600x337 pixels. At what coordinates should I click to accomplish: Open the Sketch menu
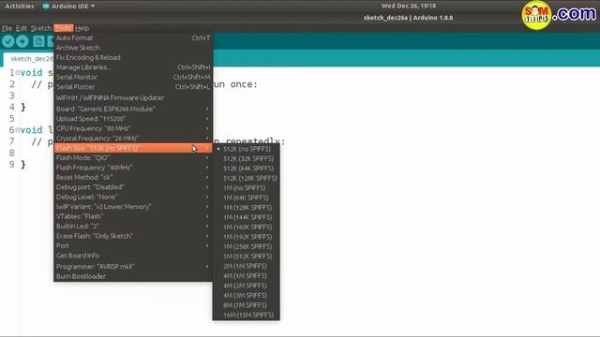(x=41, y=28)
